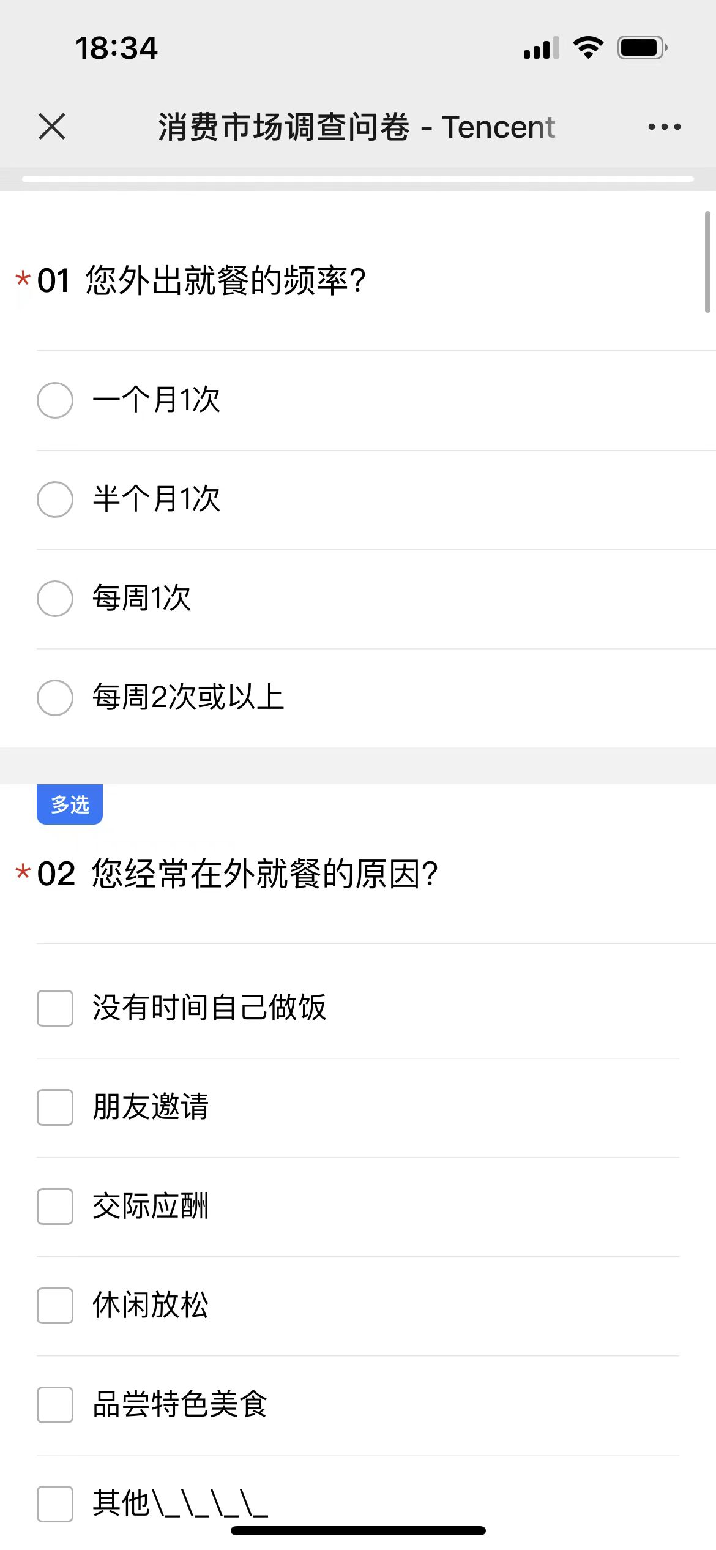Check the 没有时间自己做饭 checkbox
716x1550 pixels.
(x=55, y=1008)
